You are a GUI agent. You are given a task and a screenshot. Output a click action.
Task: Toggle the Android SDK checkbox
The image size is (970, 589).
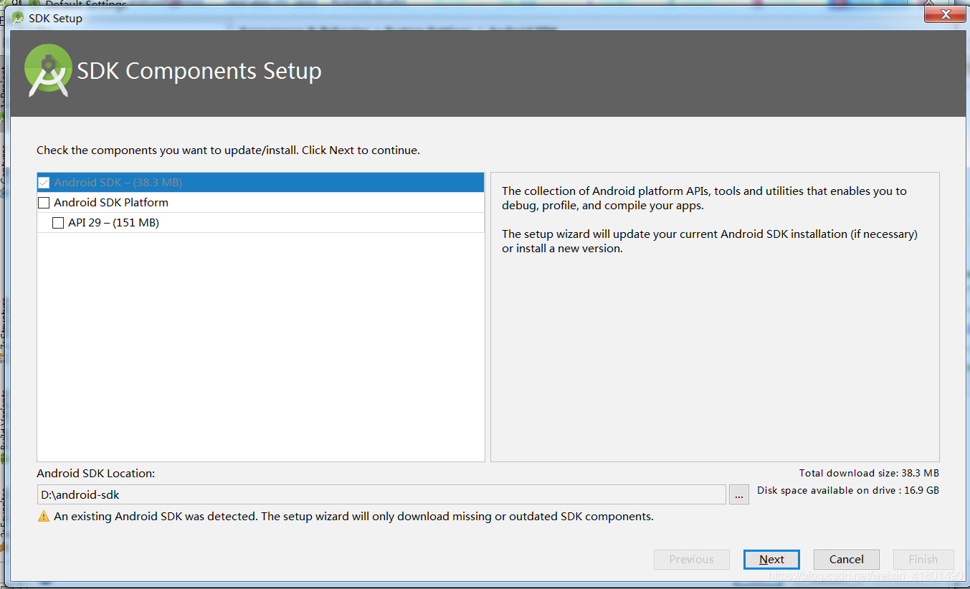[x=44, y=183]
